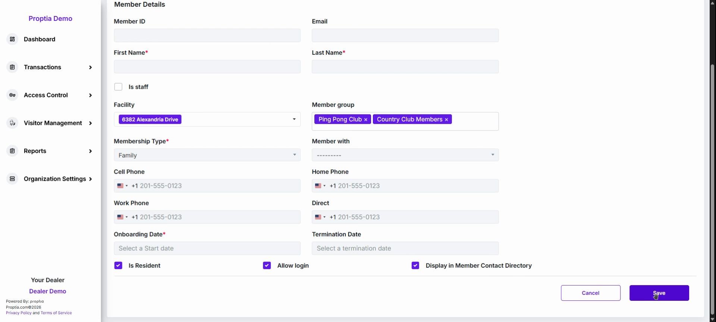
Task: Click the 6382 Alexandria Drive facility tag
Action: click(x=150, y=119)
